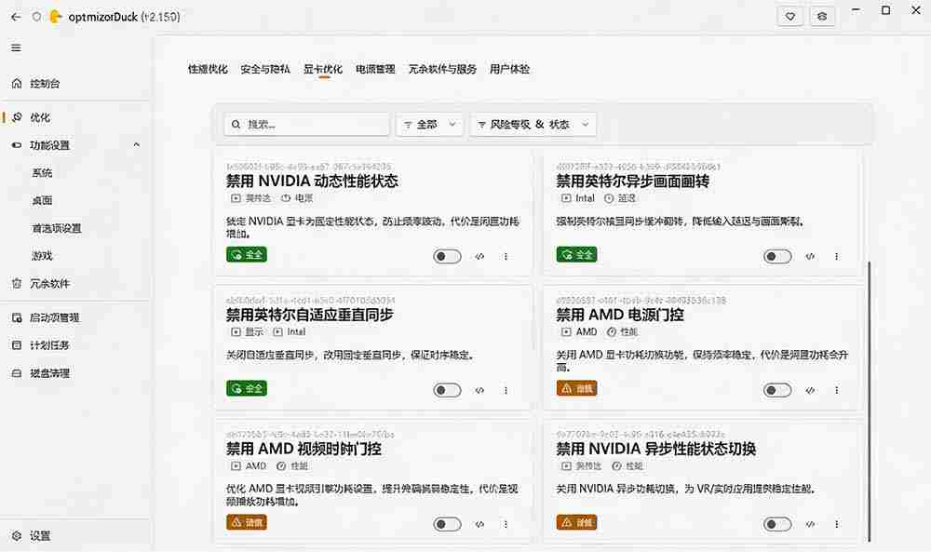This screenshot has height=552, width=931.
Task: Click AMD tag on 禁用 AMD 电源门控 card
Action: pyautogui.click(x=579, y=331)
